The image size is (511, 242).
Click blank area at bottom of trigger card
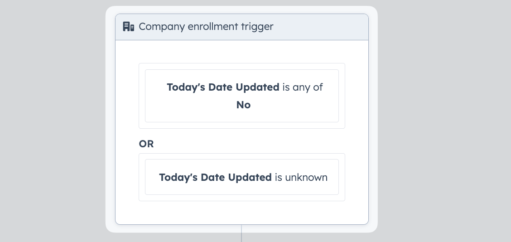[242, 213]
